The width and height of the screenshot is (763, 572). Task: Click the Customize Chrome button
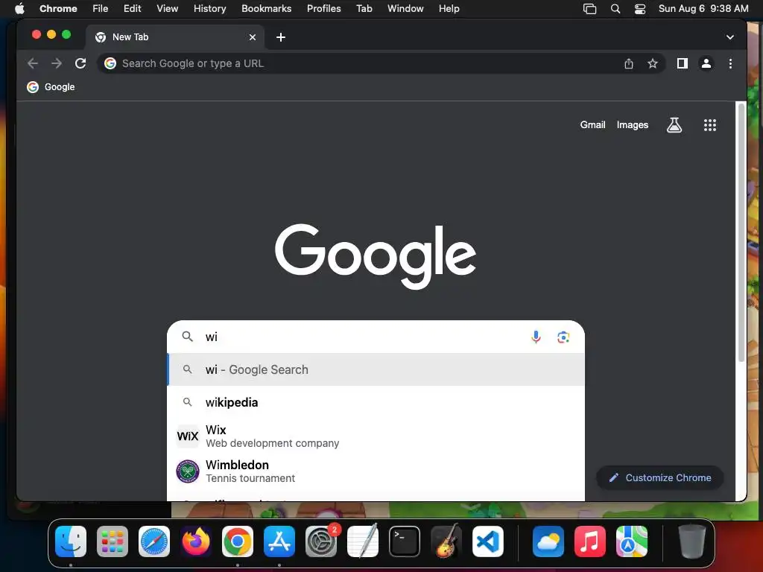[x=660, y=477]
